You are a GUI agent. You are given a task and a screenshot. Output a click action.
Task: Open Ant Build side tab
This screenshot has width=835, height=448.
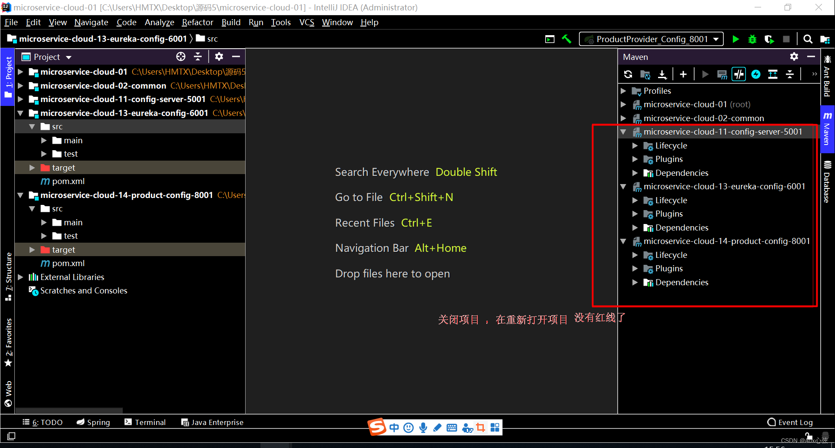pos(827,76)
